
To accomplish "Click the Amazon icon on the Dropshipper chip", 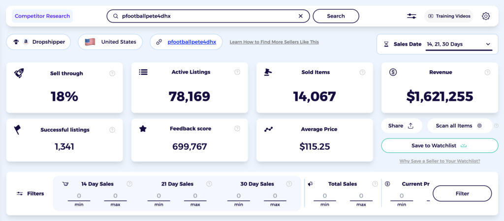I will pyautogui.click(x=26, y=42).
